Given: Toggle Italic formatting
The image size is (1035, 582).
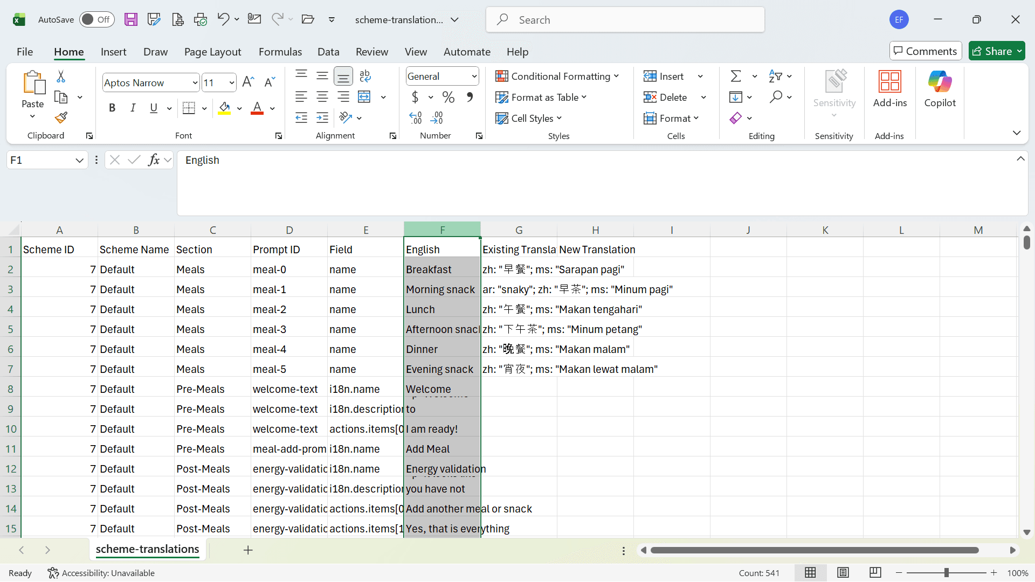Looking at the screenshot, I should click(133, 108).
